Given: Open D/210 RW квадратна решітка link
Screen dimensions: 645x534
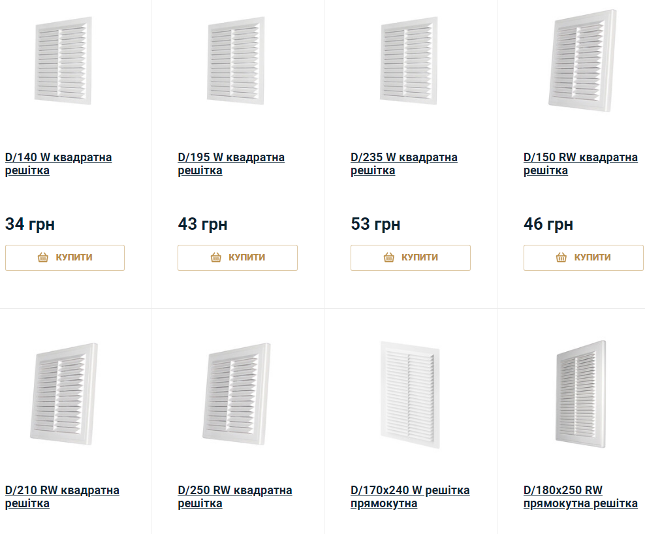Looking at the screenshot, I should tap(62, 497).
